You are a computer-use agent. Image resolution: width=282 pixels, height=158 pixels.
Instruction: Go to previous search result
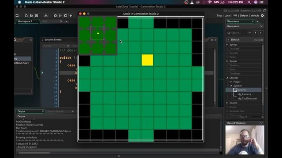pyautogui.click(x=256, y=33)
